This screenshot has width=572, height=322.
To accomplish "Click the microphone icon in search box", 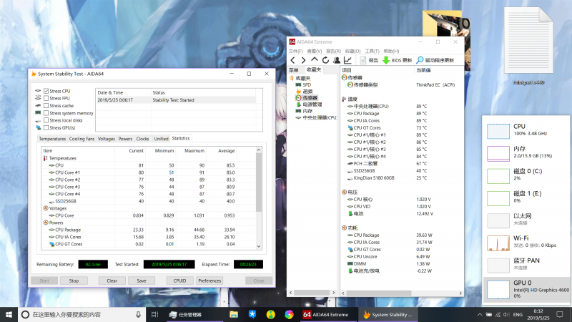I will [138, 314].
